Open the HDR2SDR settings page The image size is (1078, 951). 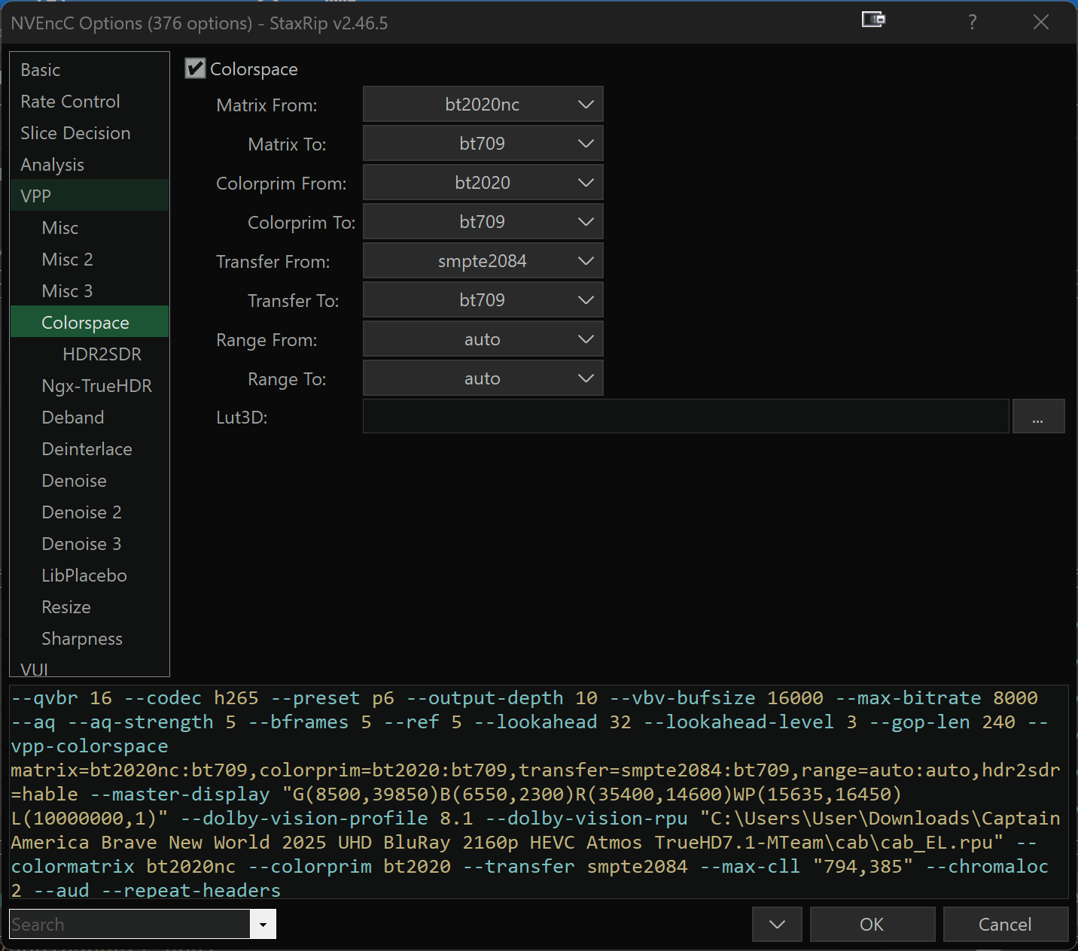click(102, 354)
